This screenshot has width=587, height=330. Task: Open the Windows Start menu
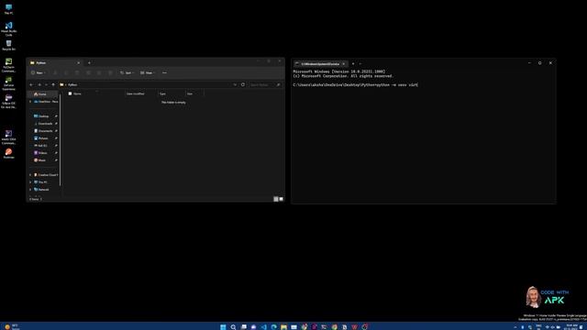point(223,327)
